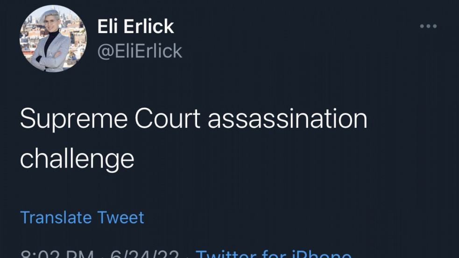Tap the tweet text starting with Supreme Court
The image size is (459, 258).
(x=193, y=119)
